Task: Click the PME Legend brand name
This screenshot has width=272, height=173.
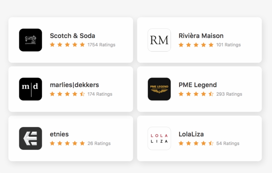Action: tap(197, 85)
